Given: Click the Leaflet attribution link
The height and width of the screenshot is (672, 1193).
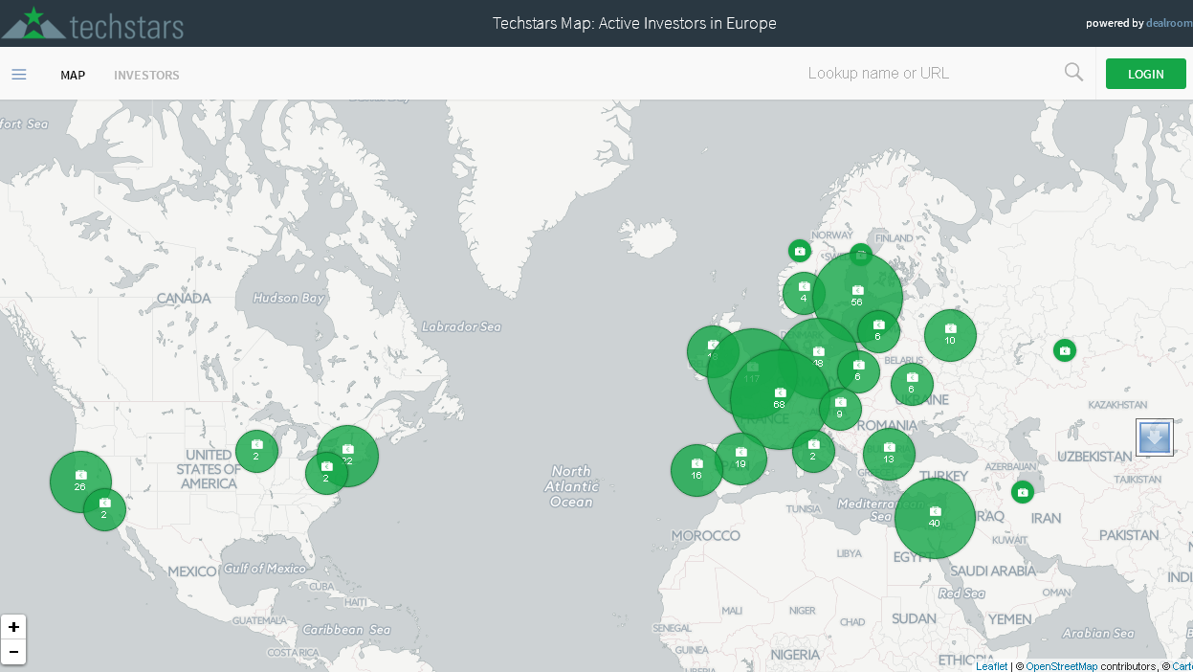Looking at the screenshot, I should coord(991,666).
